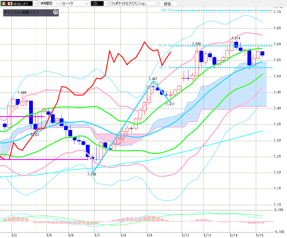Click the 5/9 date label
This screenshot has width=287, height=238.
(x=150, y=235)
